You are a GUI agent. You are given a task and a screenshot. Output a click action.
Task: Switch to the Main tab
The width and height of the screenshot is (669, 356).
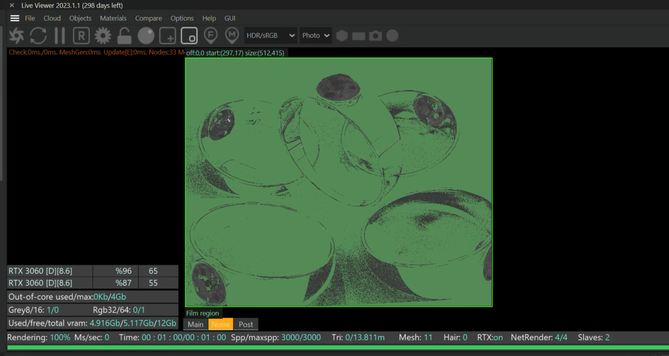tap(195, 325)
